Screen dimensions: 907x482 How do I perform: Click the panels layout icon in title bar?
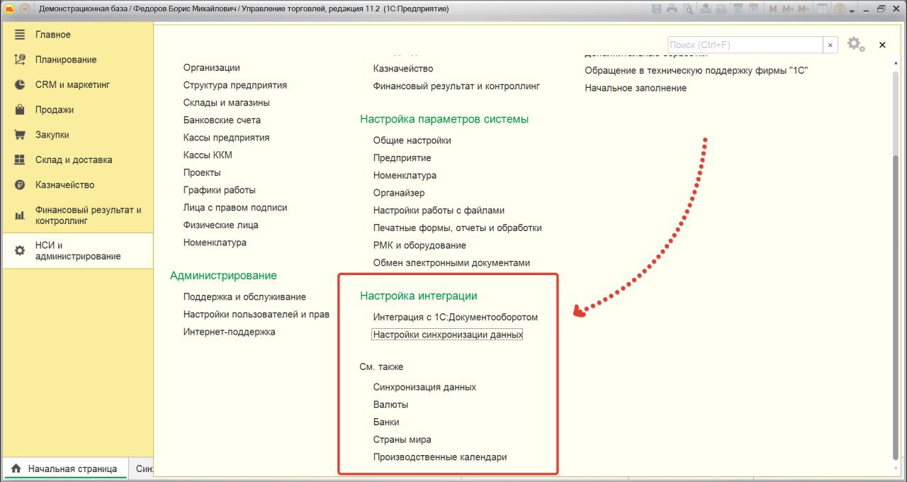click(822, 9)
